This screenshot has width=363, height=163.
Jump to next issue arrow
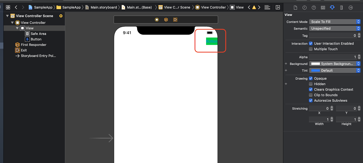click(259, 7)
